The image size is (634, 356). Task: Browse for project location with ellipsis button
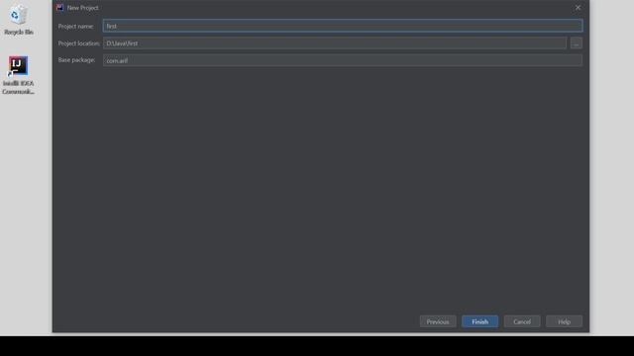tap(577, 44)
